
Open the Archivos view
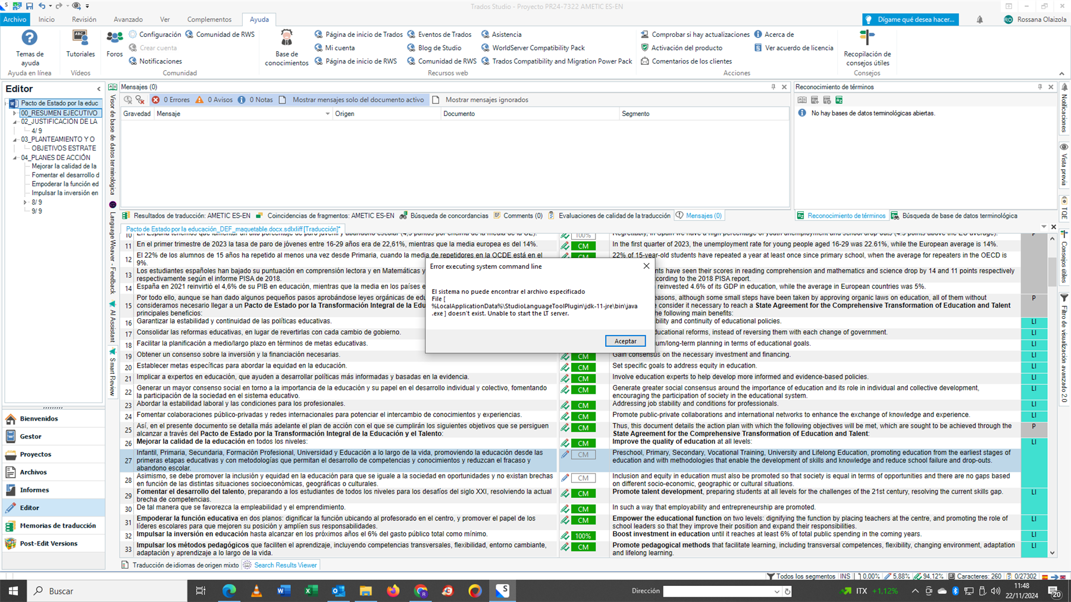tap(53, 472)
